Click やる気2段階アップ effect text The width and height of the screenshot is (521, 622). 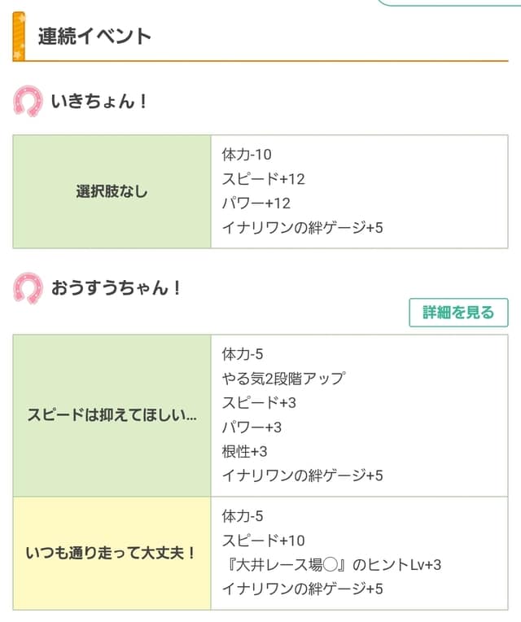click(x=282, y=379)
